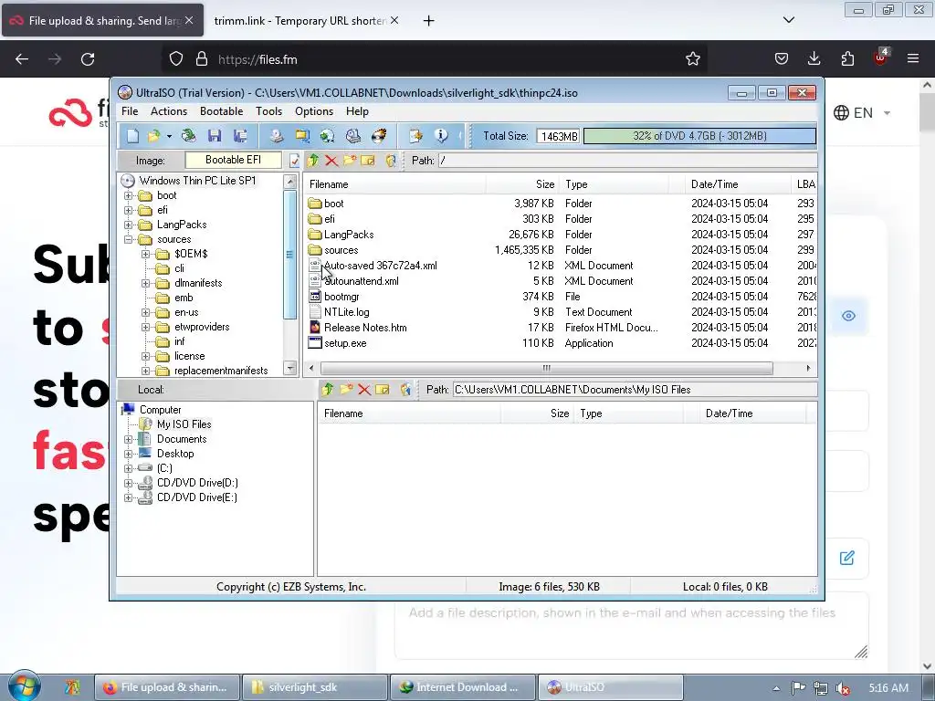
Task: Select My ISO Files in the Local tree
Action: point(184,424)
